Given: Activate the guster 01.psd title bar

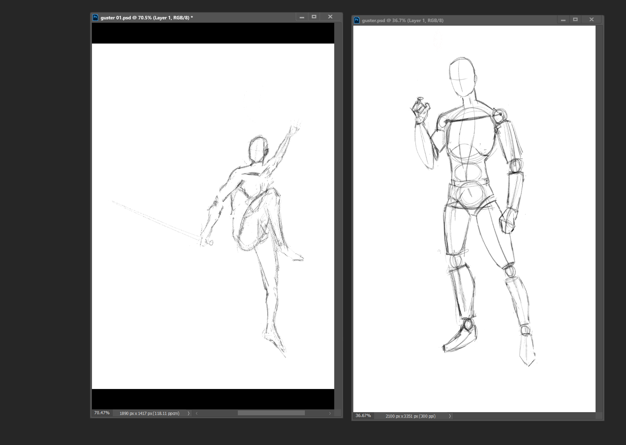Looking at the screenshot, I should click(235, 17).
